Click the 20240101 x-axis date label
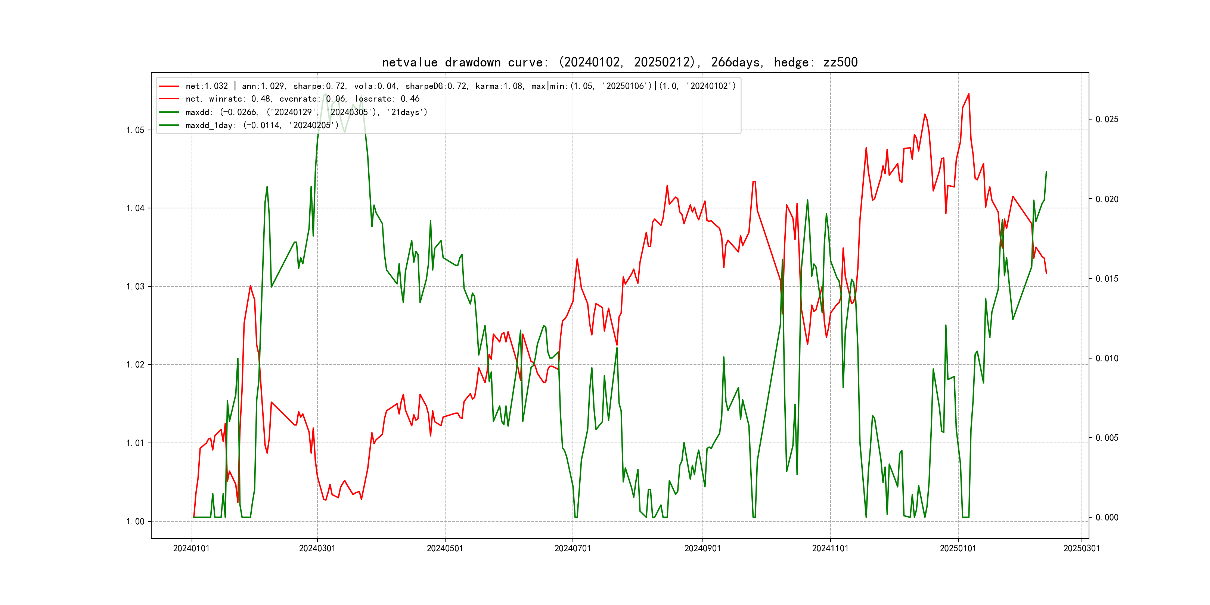 point(191,549)
